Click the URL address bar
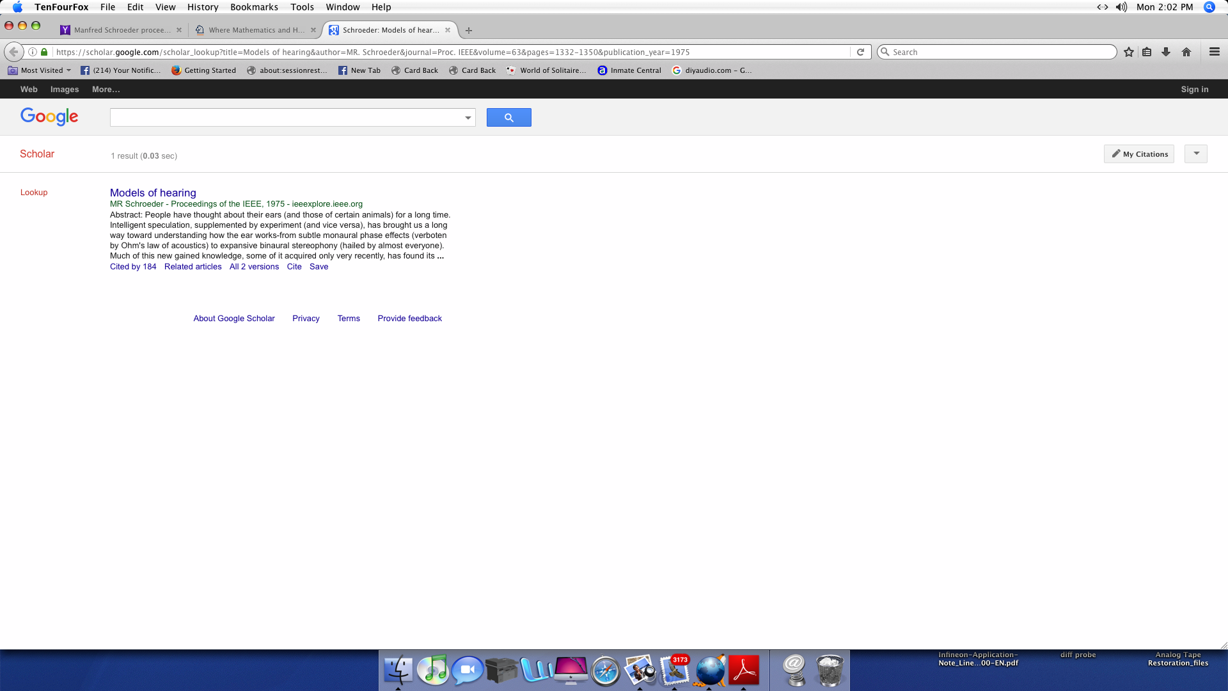 [451, 52]
